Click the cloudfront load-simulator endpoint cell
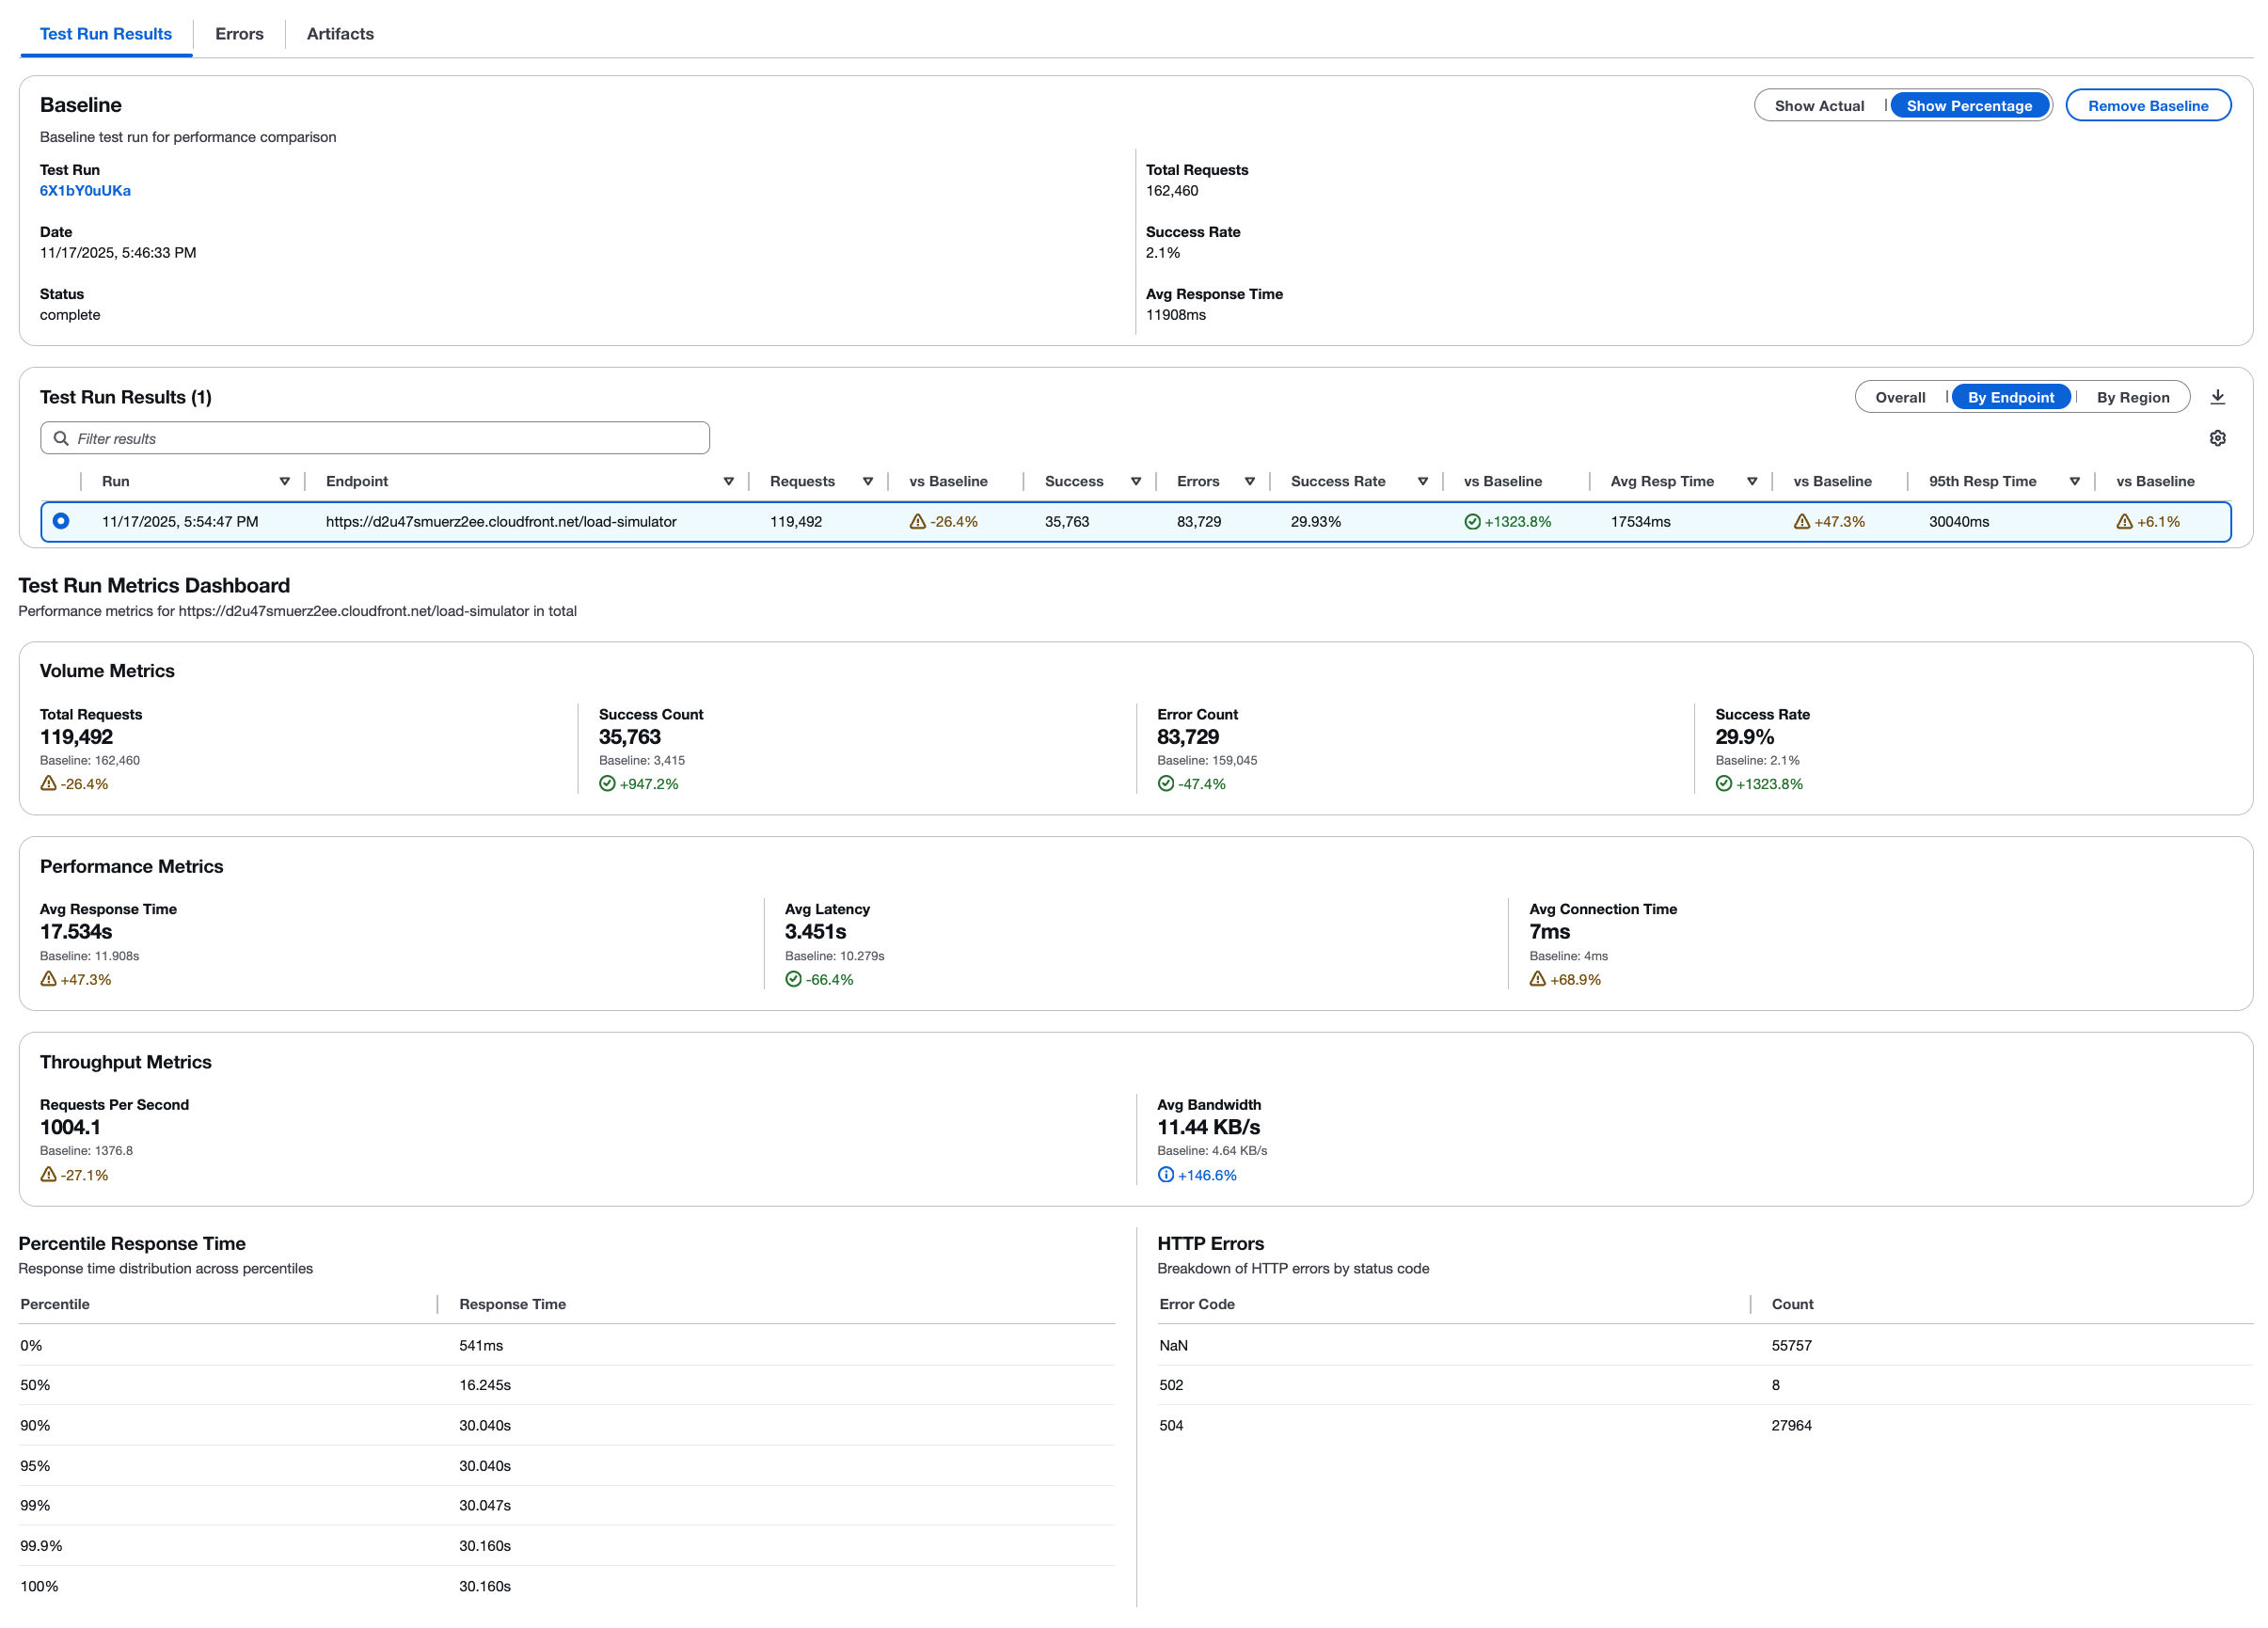 click(501, 521)
